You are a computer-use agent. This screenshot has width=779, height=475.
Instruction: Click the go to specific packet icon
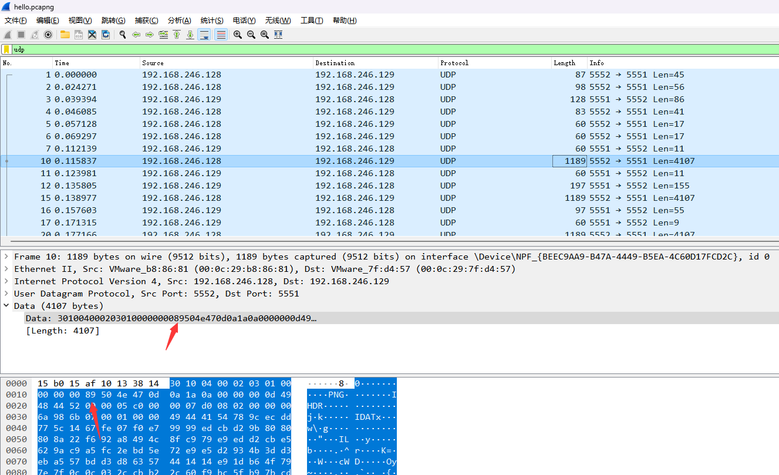(x=163, y=35)
